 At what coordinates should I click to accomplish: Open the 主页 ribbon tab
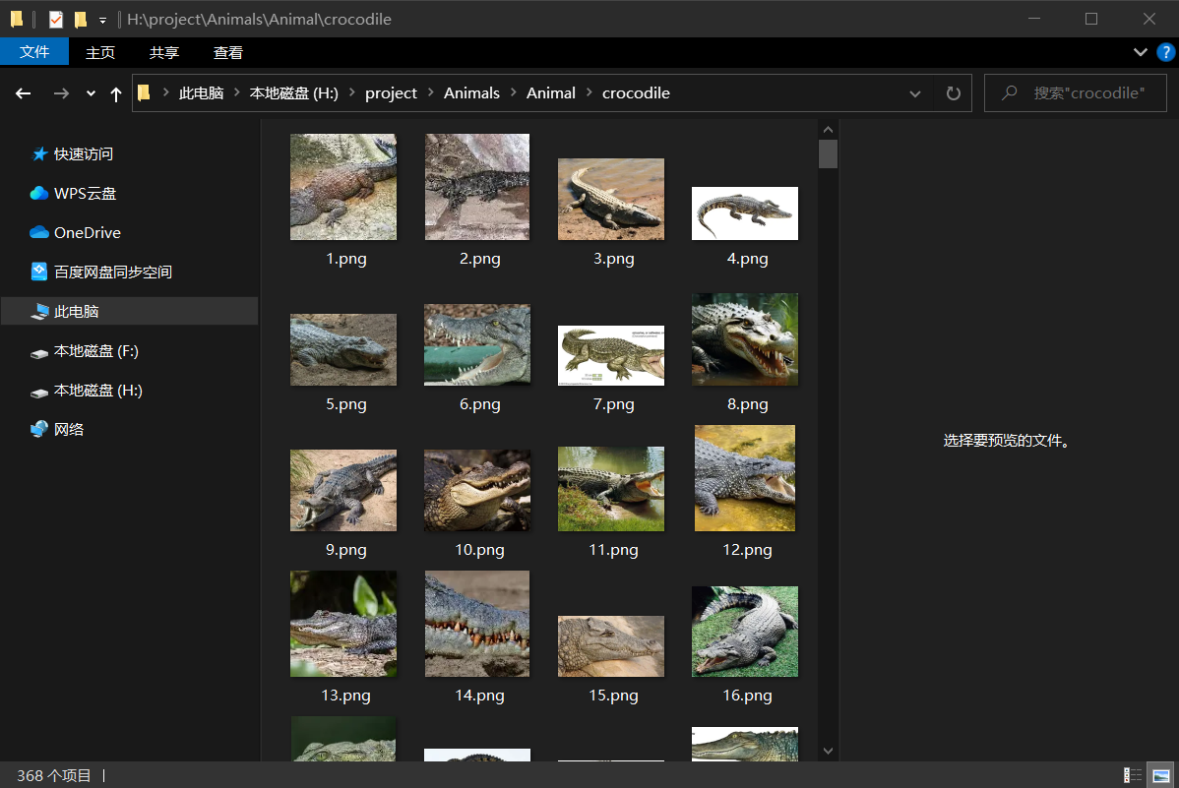click(100, 53)
